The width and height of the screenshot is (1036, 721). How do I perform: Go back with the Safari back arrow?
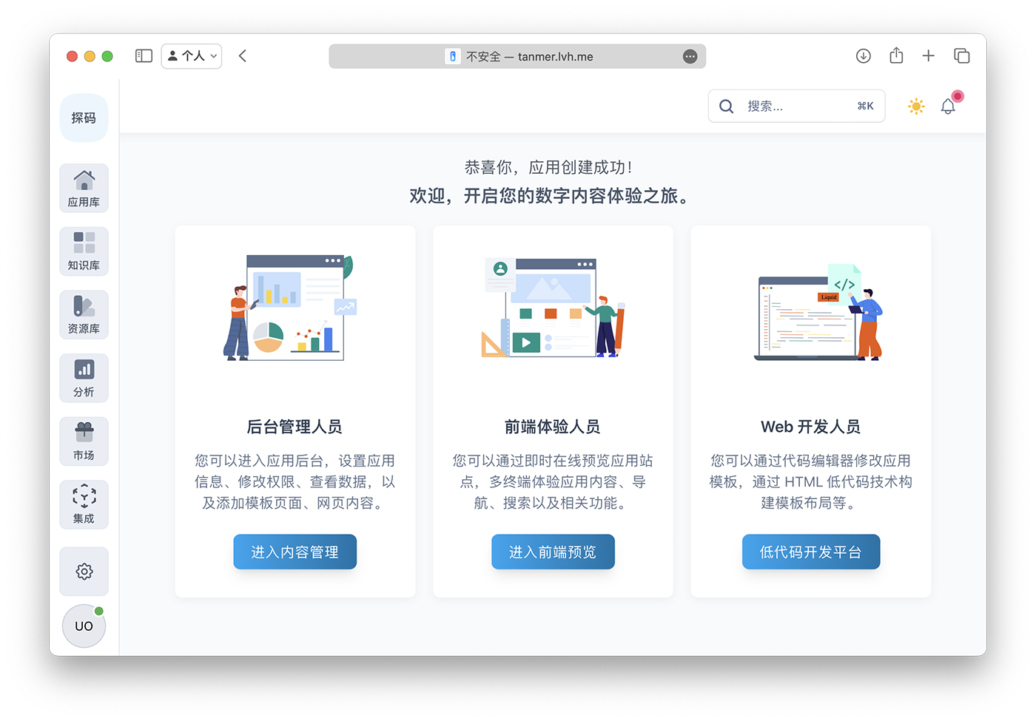coord(243,56)
